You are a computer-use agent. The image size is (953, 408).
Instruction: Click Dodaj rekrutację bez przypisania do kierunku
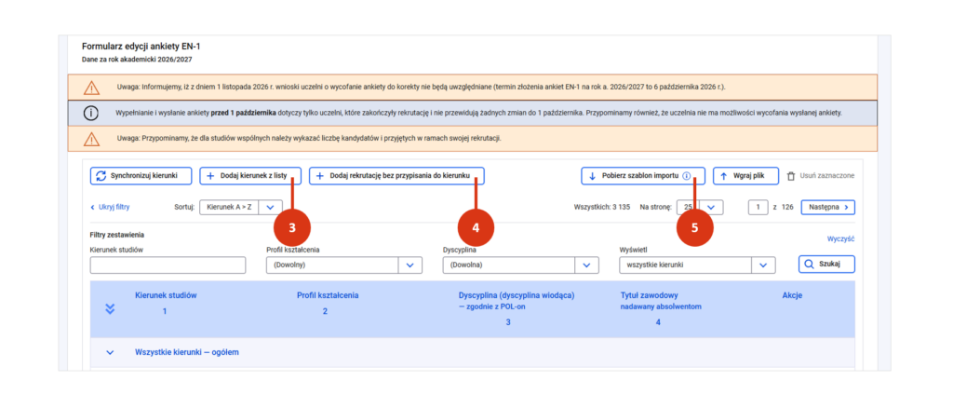(x=396, y=176)
